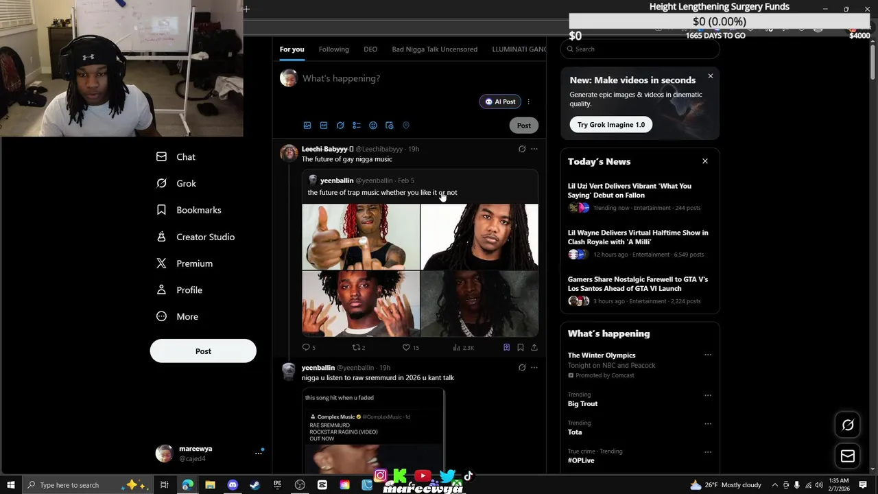Click the large Post button in sidebar
The width and height of the screenshot is (878, 494).
[203, 351]
